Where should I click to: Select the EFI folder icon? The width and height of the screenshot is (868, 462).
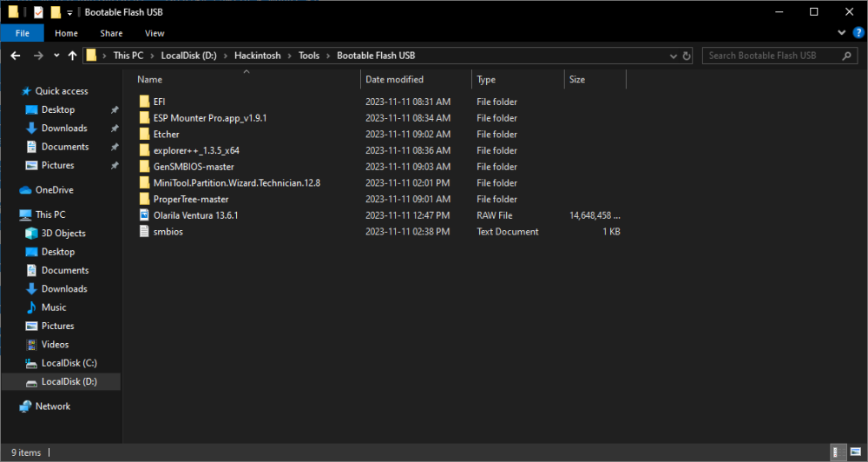(144, 102)
